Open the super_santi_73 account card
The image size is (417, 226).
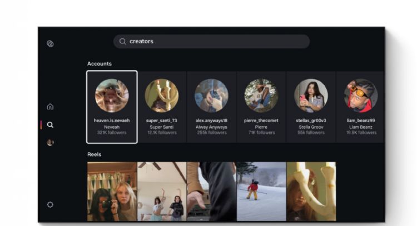click(x=162, y=107)
